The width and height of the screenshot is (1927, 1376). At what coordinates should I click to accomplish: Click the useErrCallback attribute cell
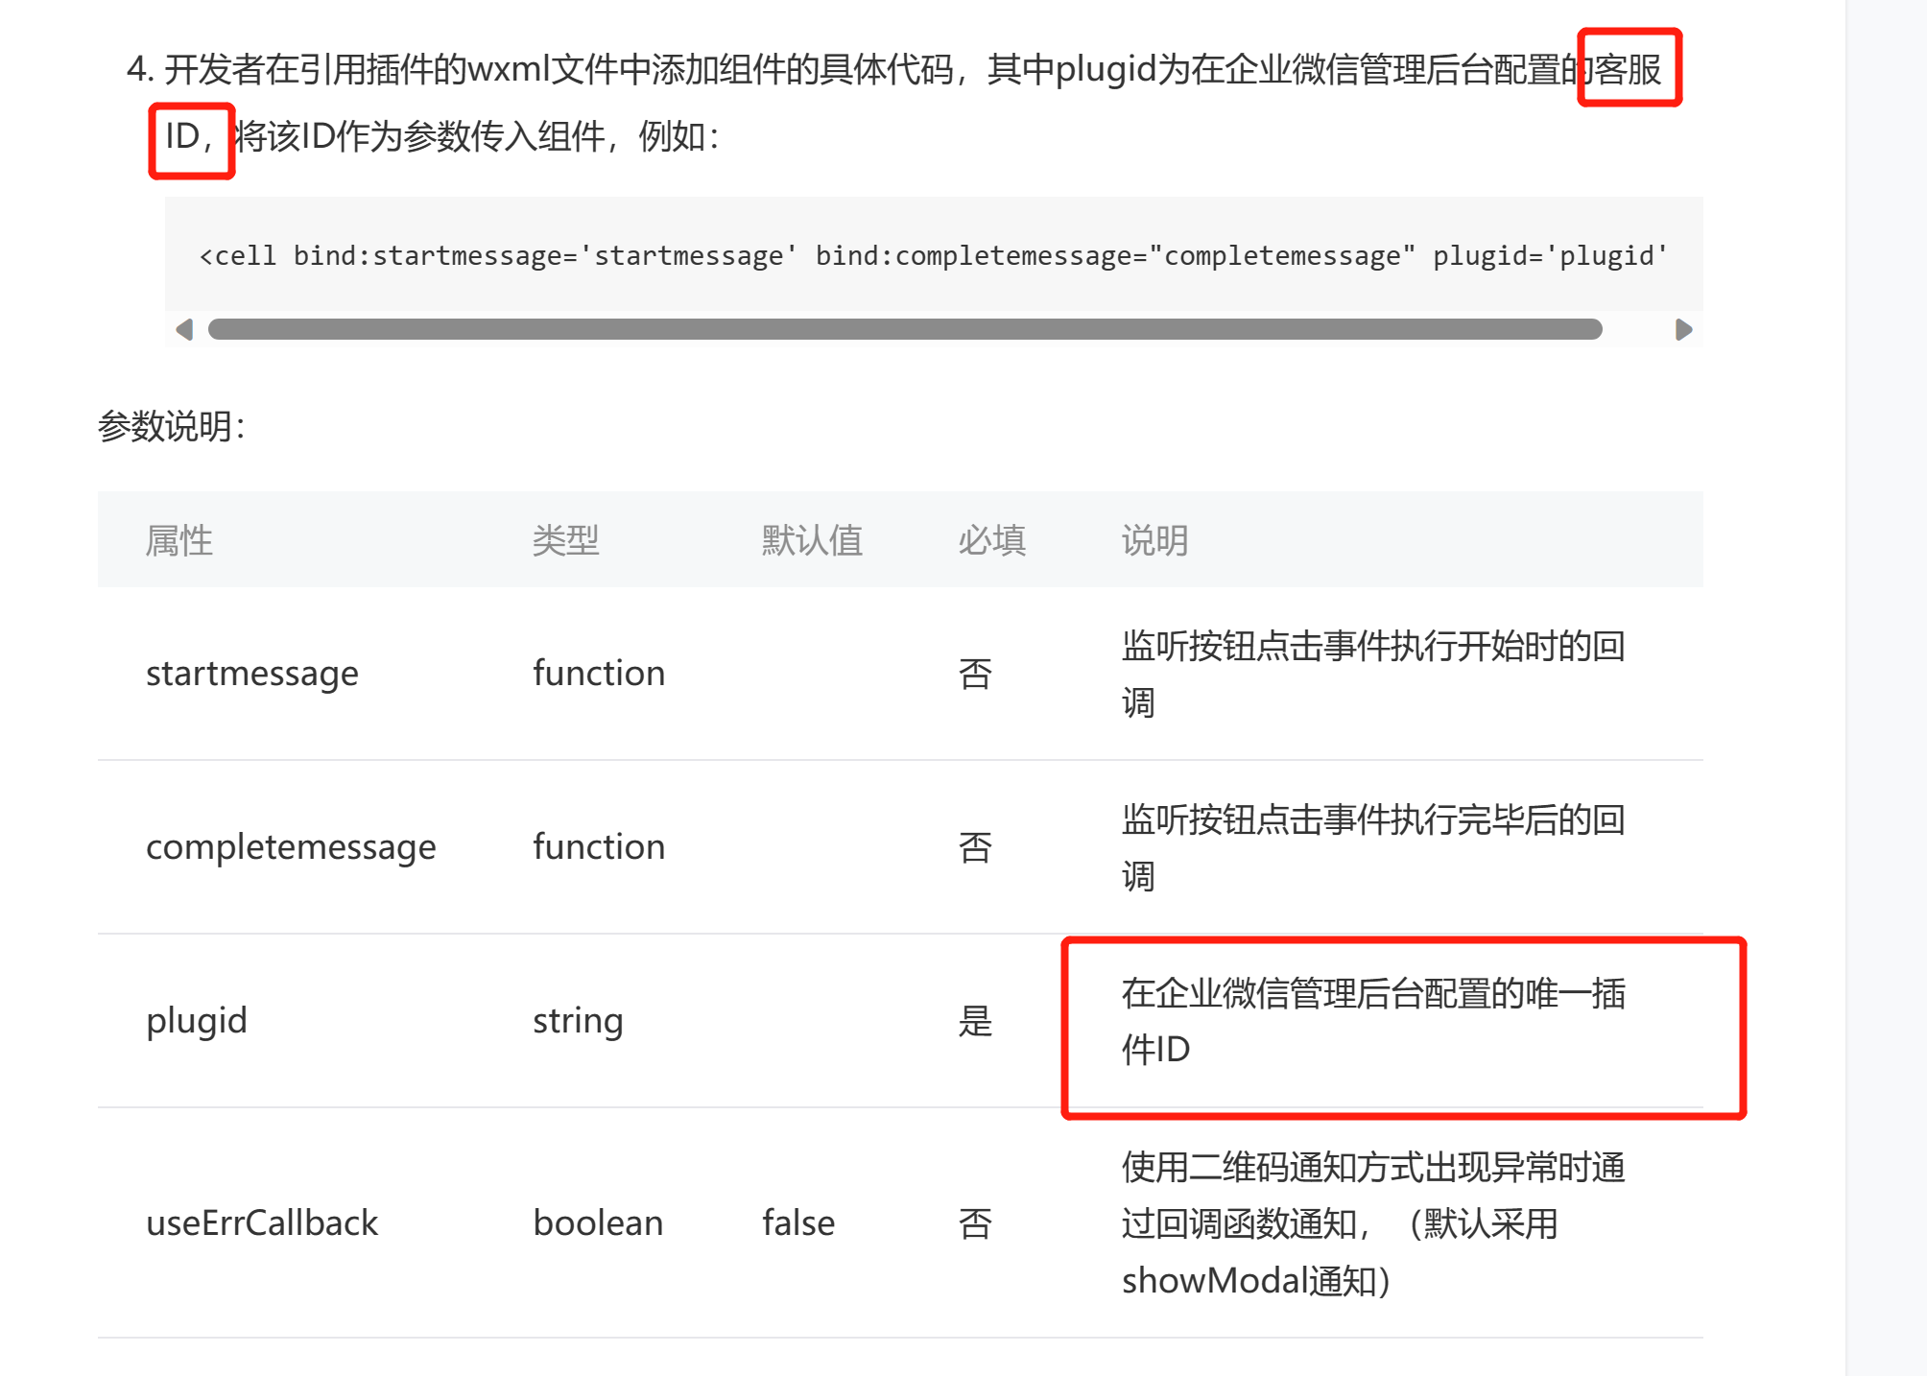[x=261, y=1223]
